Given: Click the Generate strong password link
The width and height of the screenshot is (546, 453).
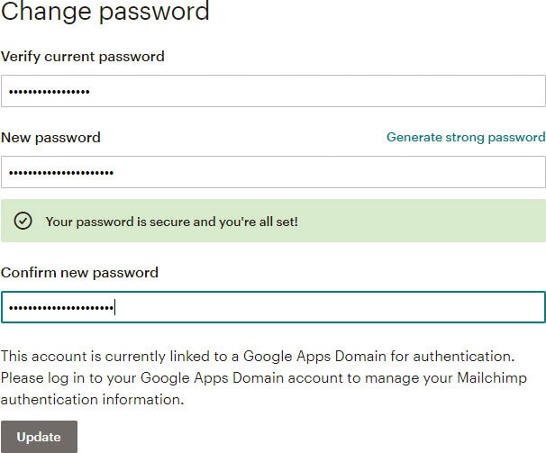Looking at the screenshot, I should pyautogui.click(x=466, y=137).
